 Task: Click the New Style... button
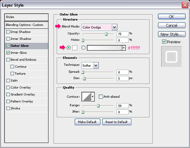(x=172, y=34)
